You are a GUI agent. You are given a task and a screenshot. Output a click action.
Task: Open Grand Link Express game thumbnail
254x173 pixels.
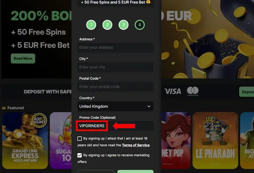25,140
